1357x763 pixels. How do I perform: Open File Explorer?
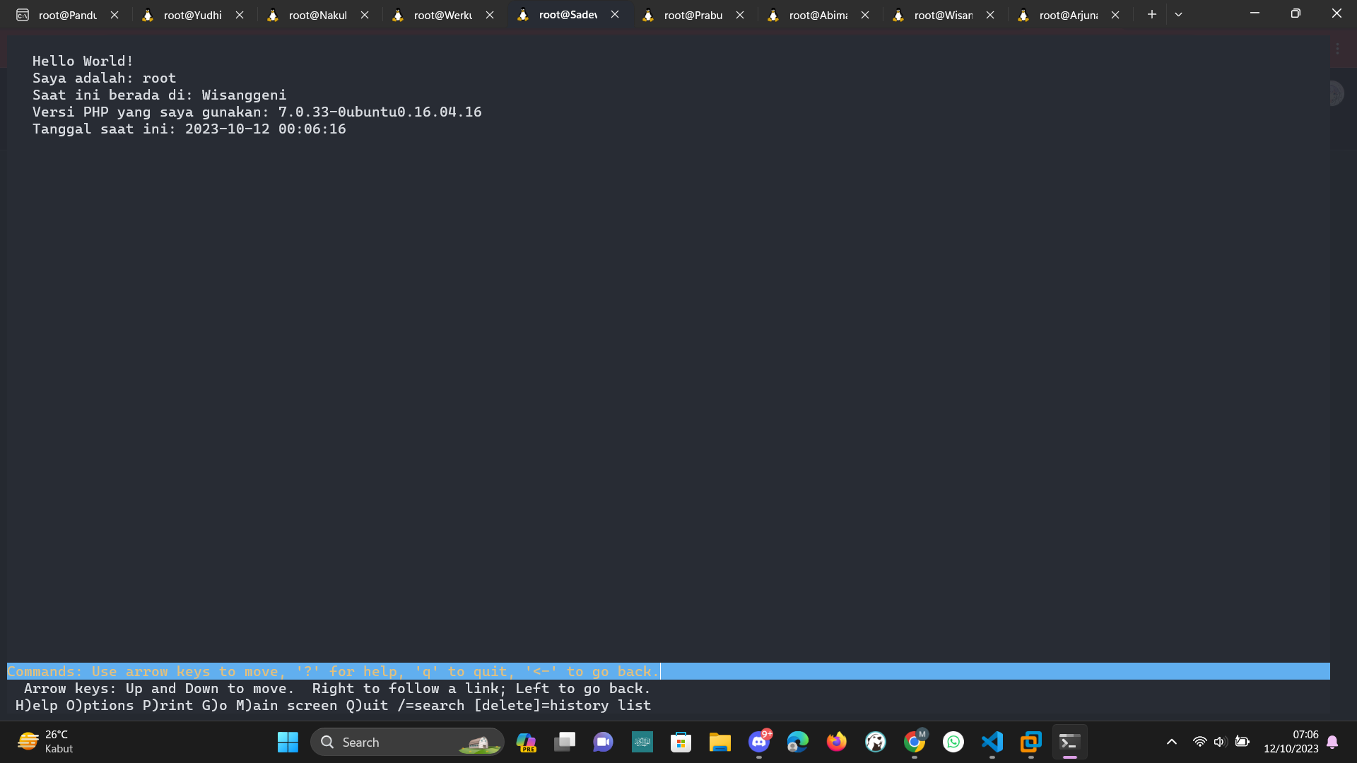[x=719, y=742]
